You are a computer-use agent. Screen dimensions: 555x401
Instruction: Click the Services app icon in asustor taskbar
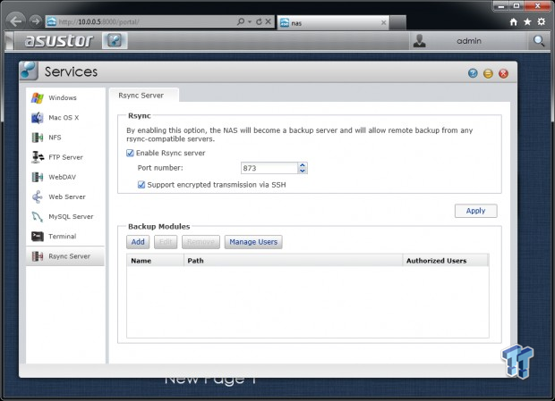(x=115, y=40)
